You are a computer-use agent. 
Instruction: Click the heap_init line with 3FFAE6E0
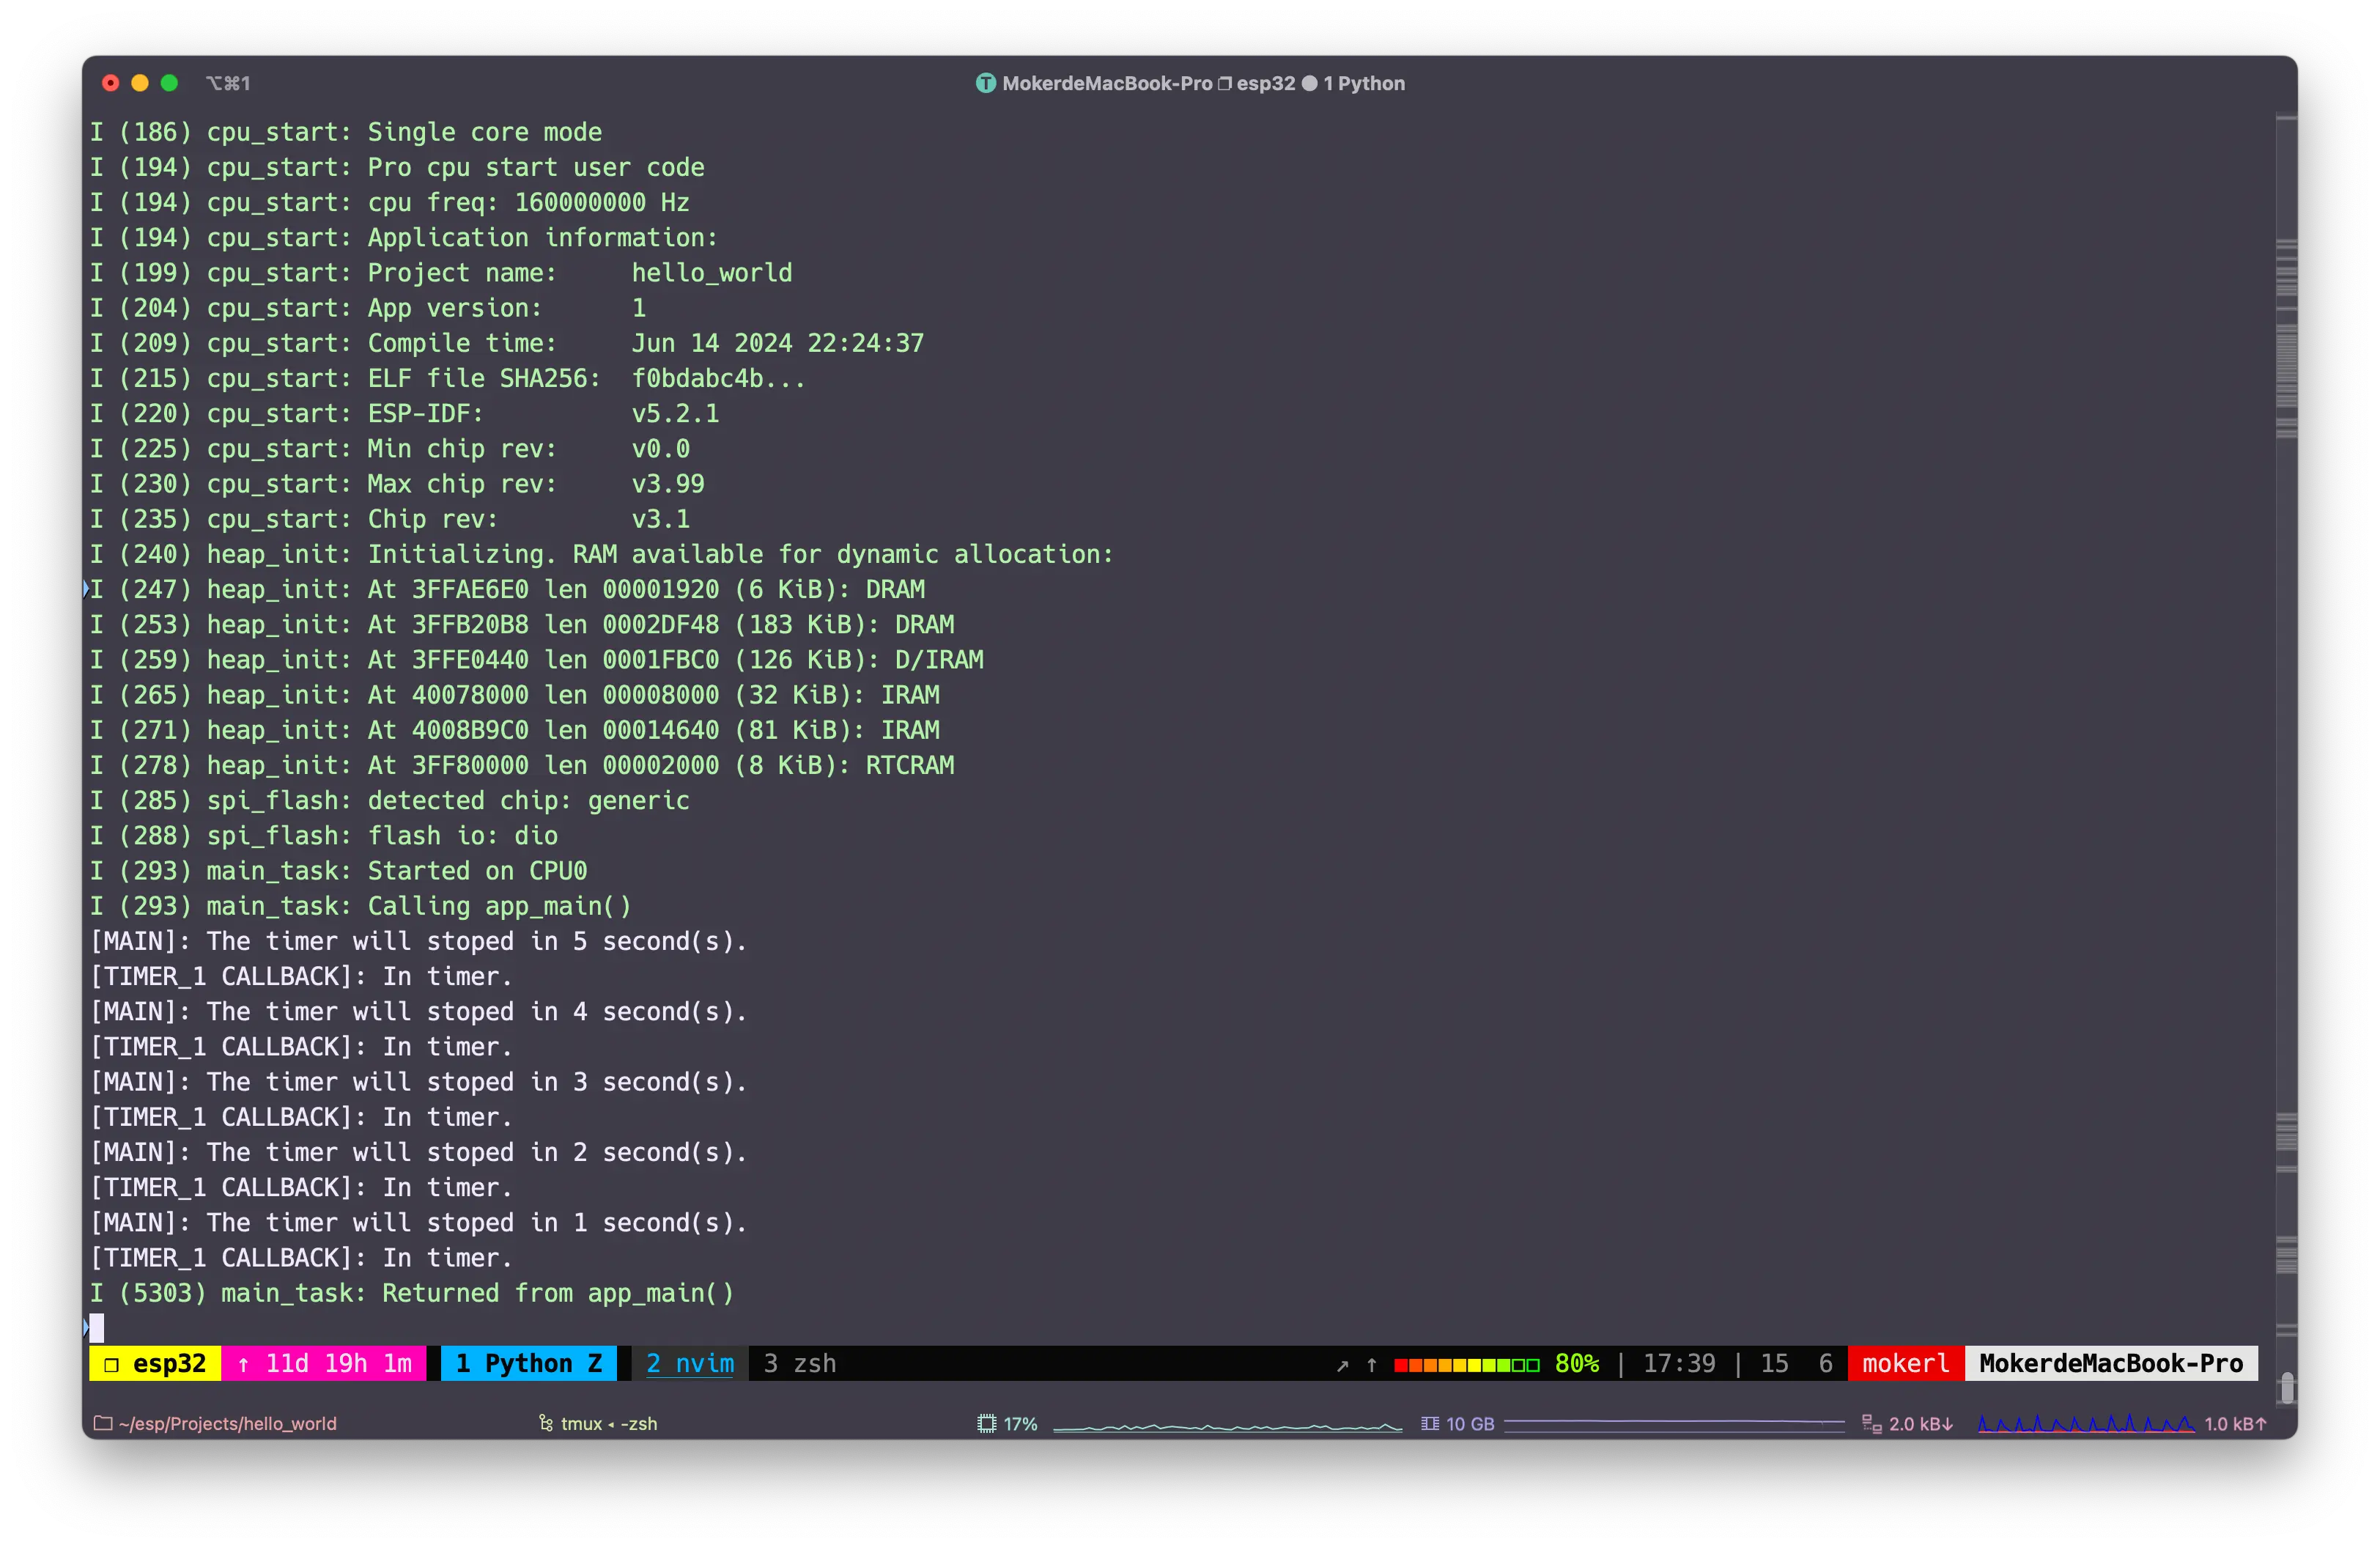[x=507, y=589]
